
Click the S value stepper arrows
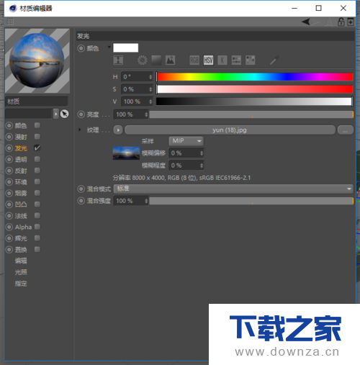150,89
